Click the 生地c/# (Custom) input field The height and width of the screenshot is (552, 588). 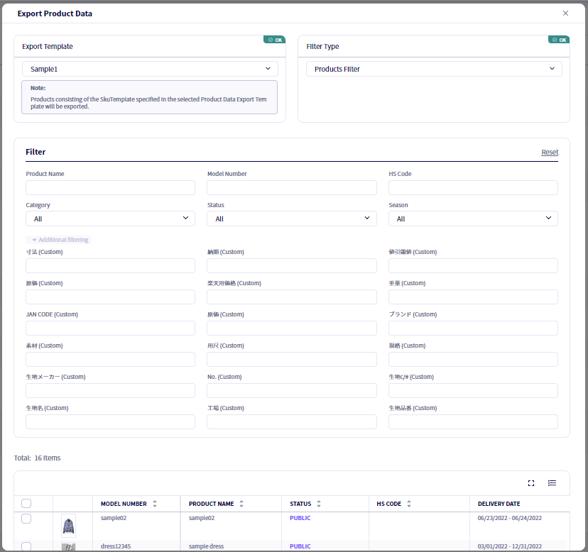tap(473, 390)
